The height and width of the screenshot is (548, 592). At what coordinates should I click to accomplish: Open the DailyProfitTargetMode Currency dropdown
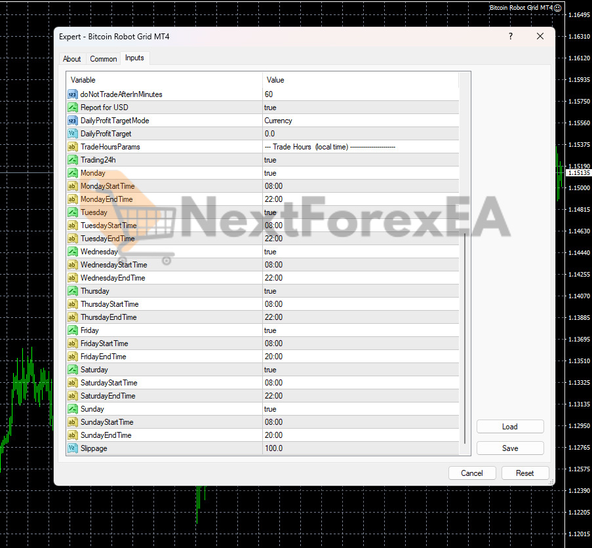coord(359,121)
